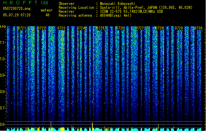Click the HROFFT title text

coord(21,3)
